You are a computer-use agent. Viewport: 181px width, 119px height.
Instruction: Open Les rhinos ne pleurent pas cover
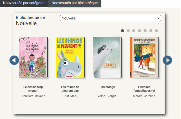click(x=70, y=57)
